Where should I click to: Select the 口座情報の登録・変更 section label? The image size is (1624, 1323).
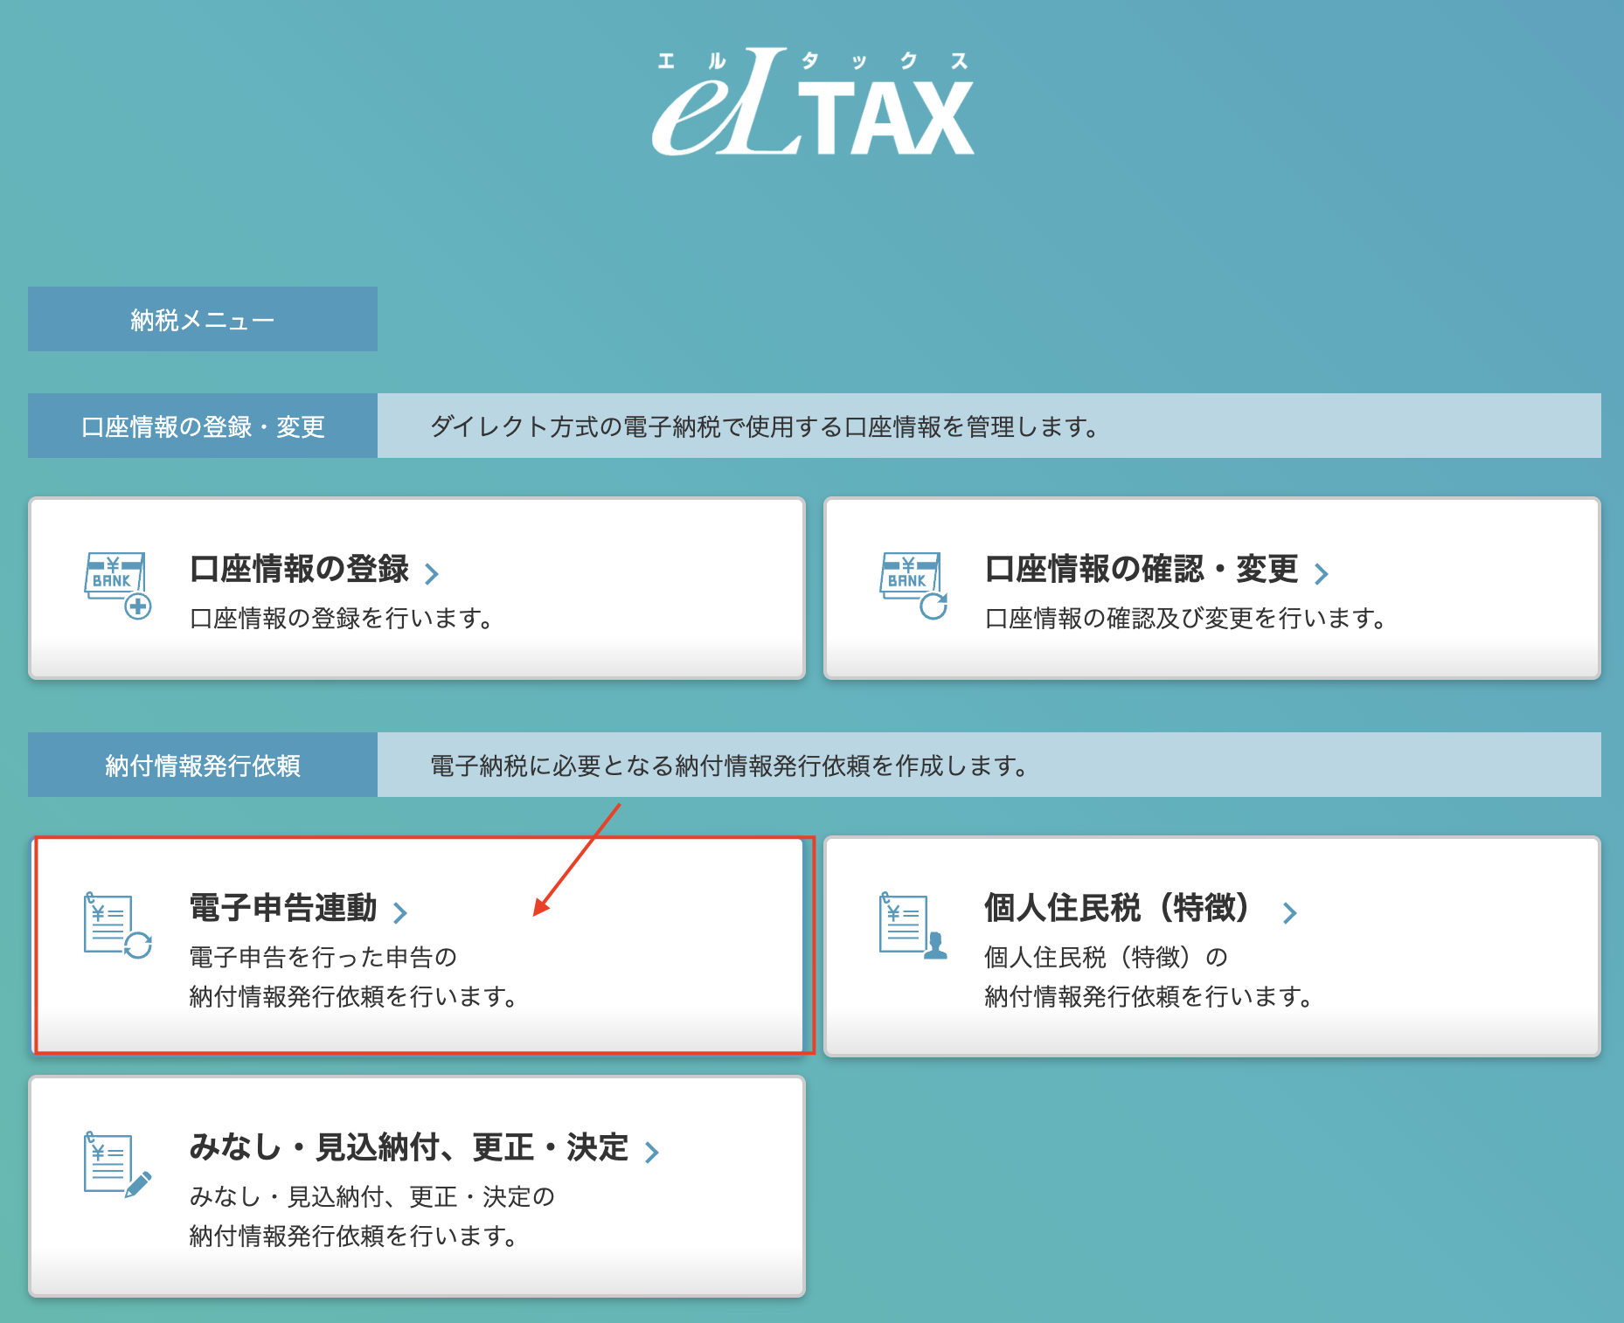pyautogui.click(x=203, y=426)
